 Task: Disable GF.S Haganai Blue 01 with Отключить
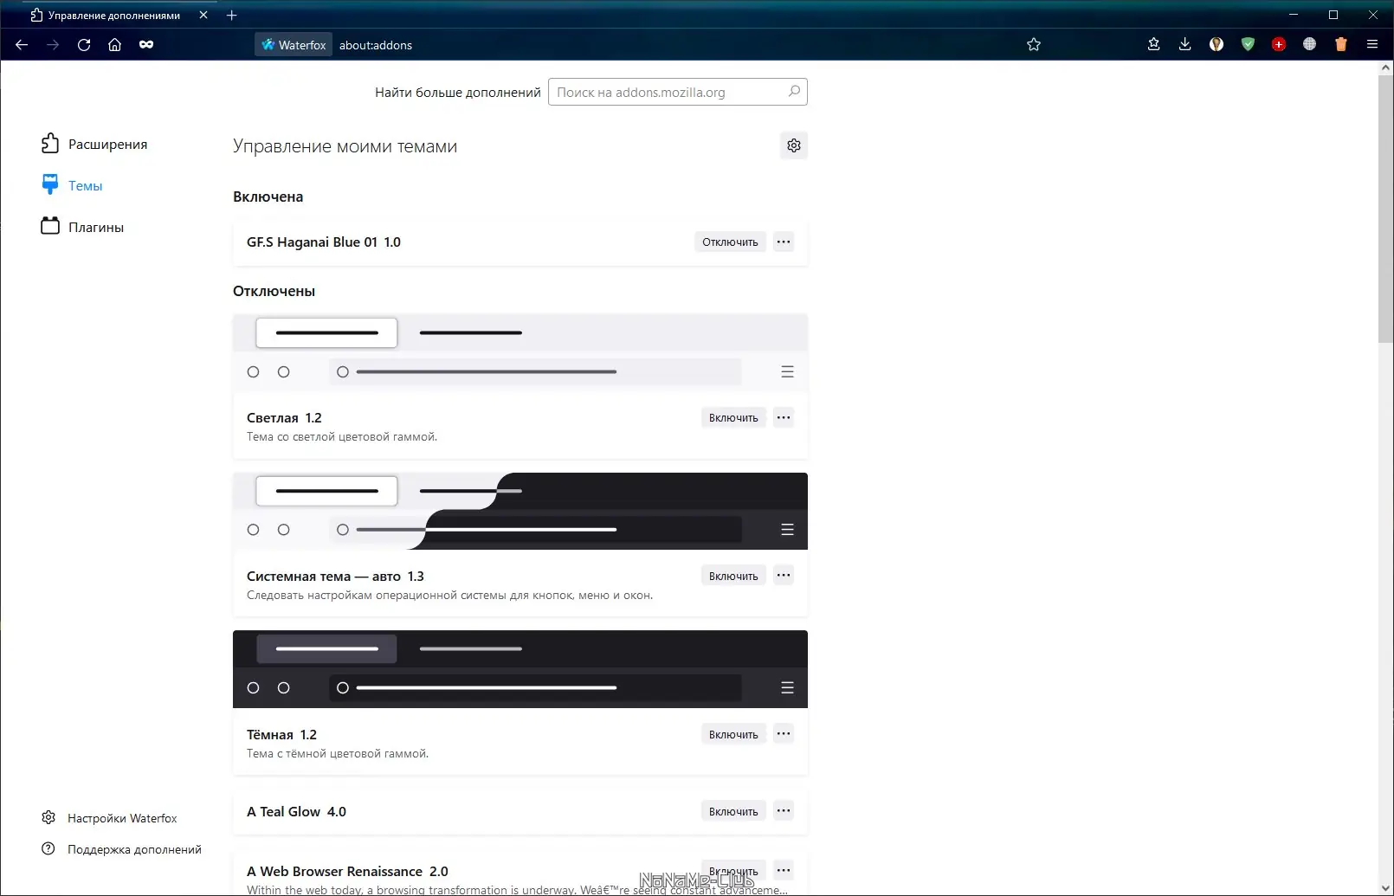730,242
